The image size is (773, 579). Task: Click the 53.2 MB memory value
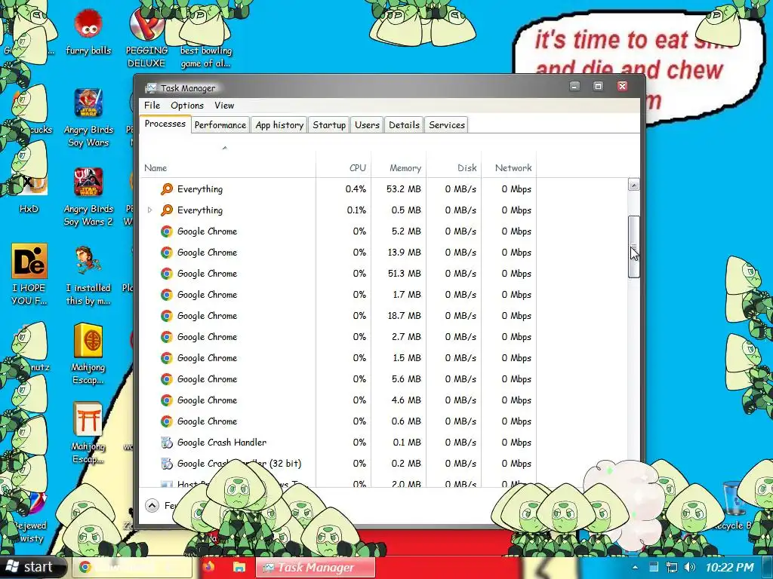click(404, 189)
